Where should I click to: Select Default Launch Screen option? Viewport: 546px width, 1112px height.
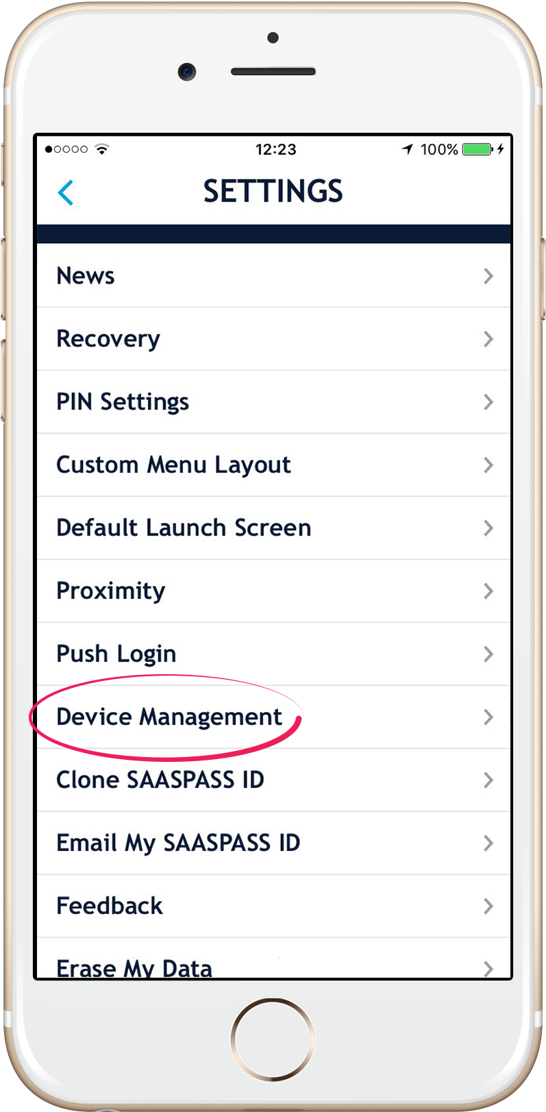click(x=273, y=528)
